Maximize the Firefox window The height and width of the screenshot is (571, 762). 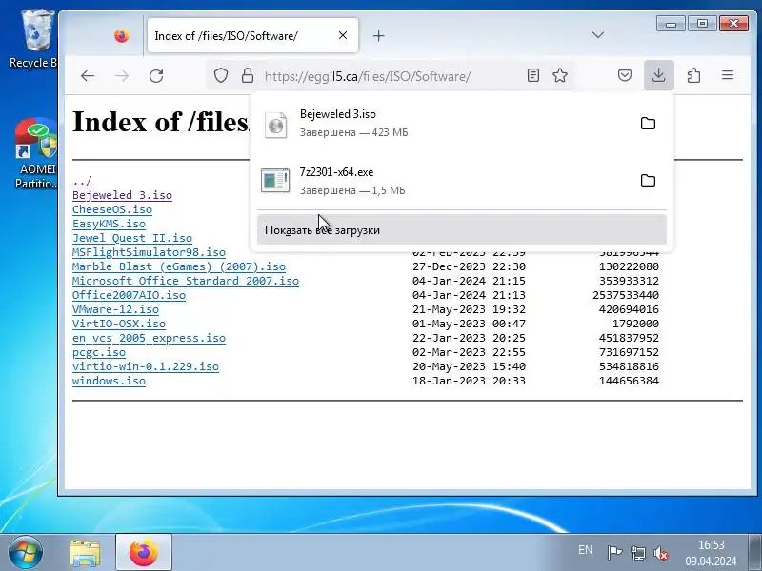pos(702,23)
